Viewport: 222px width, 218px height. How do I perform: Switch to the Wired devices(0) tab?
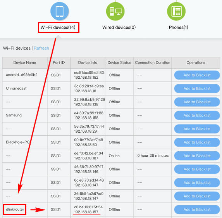coord(119,28)
